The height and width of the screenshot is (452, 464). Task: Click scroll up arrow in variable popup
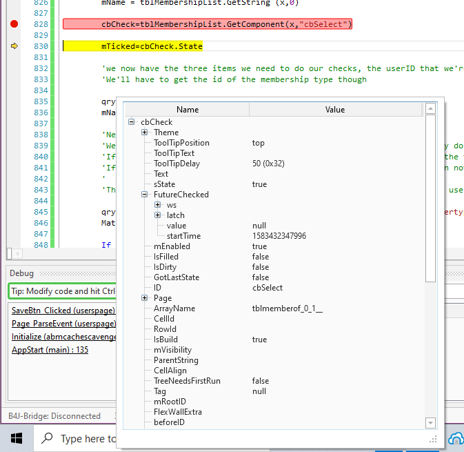[430, 109]
